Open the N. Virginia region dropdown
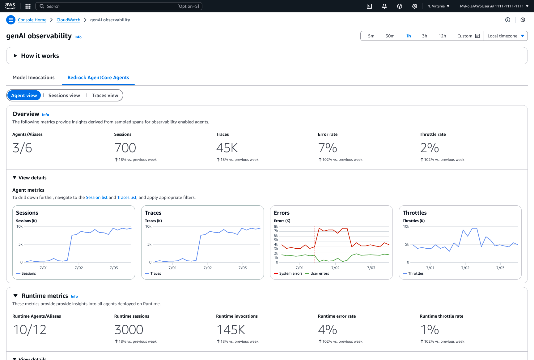This screenshot has width=534, height=360. click(438, 6)
